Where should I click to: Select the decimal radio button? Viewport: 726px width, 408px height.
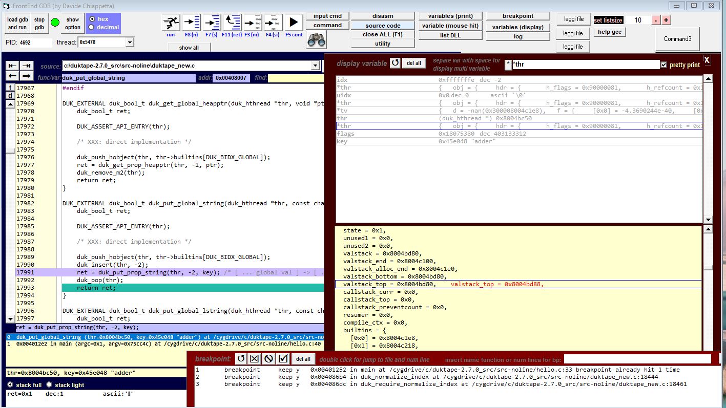(x=92, y=27)
